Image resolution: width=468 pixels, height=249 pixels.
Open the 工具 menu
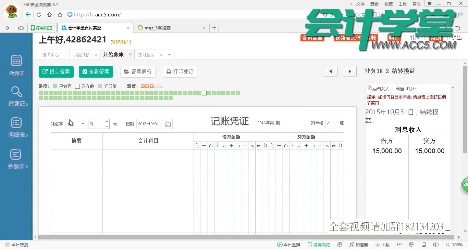(402, 4)
